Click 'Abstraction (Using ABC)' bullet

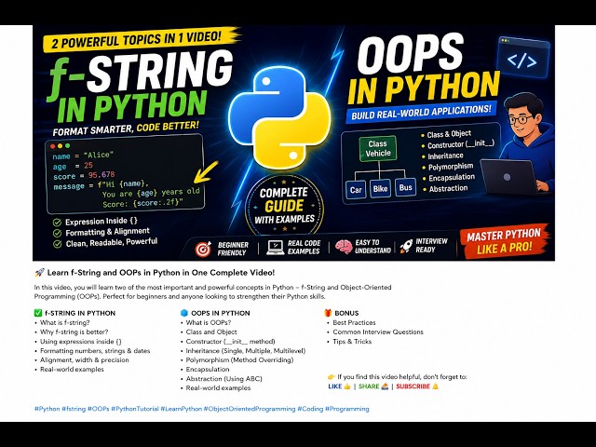(x=223, y=379)
